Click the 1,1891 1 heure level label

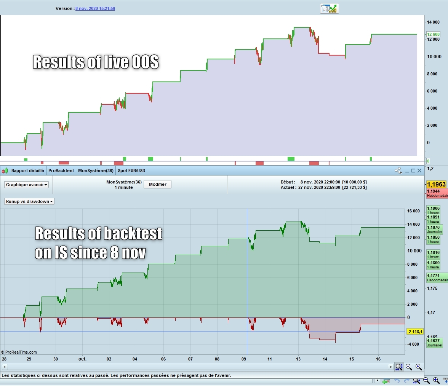(x=433, y=219)
